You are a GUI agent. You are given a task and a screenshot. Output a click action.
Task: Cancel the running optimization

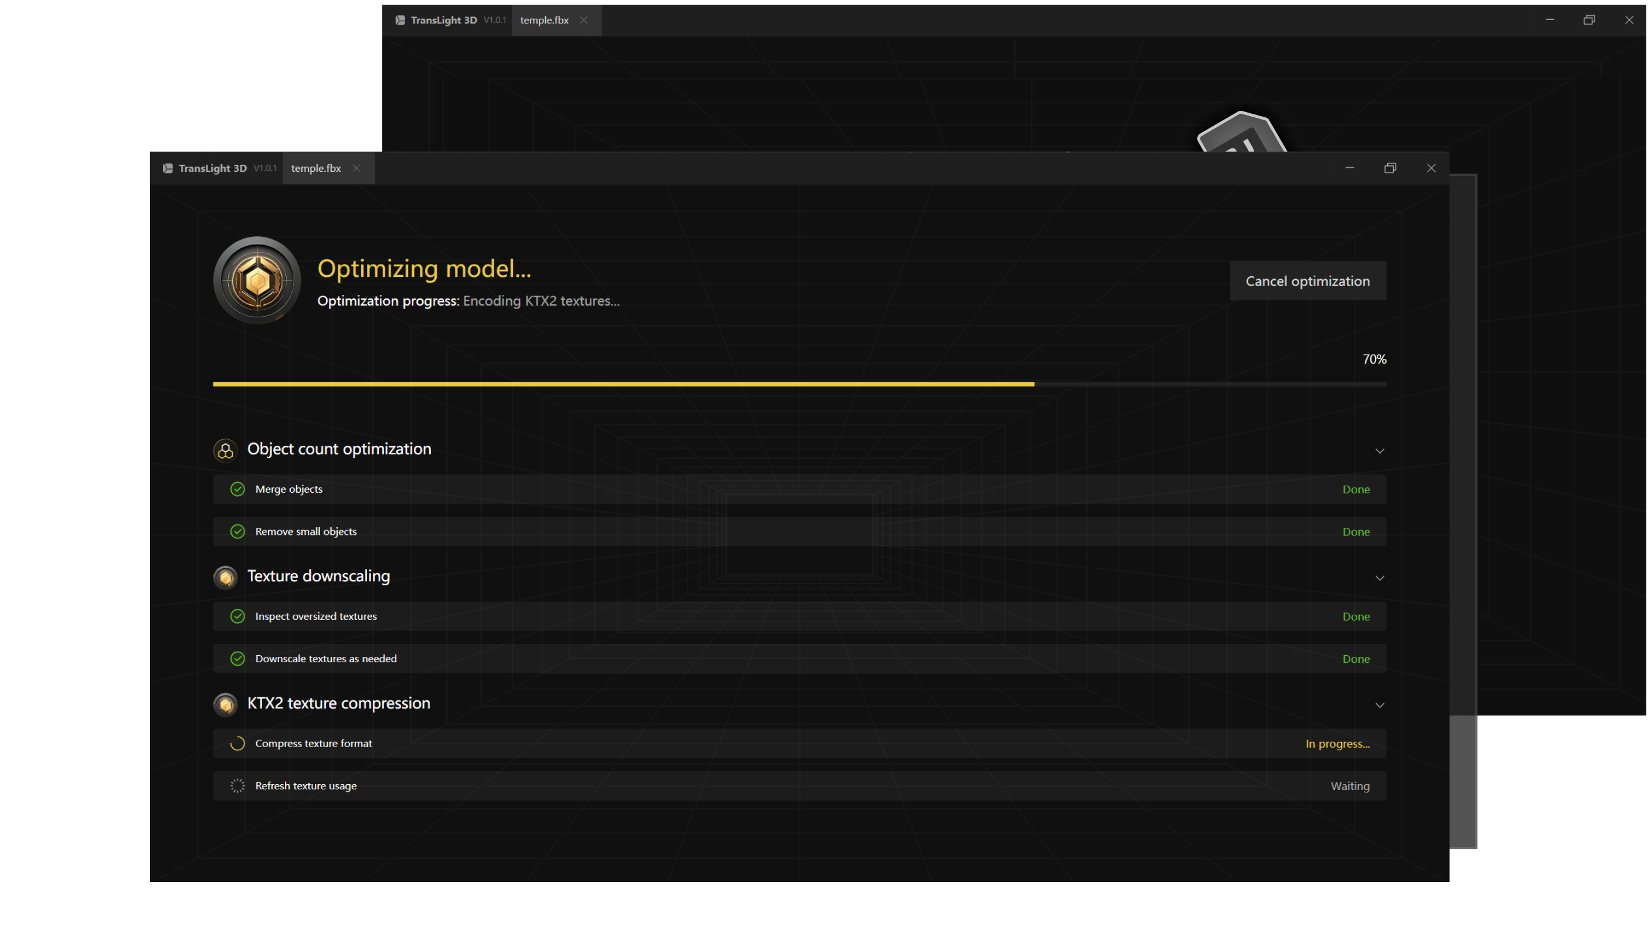(1307, 281)
